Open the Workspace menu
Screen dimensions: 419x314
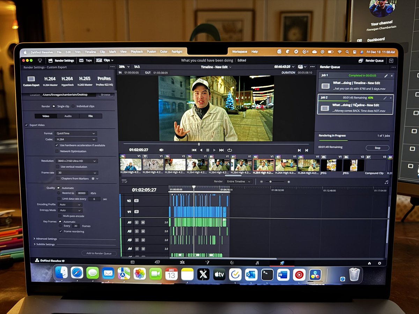[240, 52]
